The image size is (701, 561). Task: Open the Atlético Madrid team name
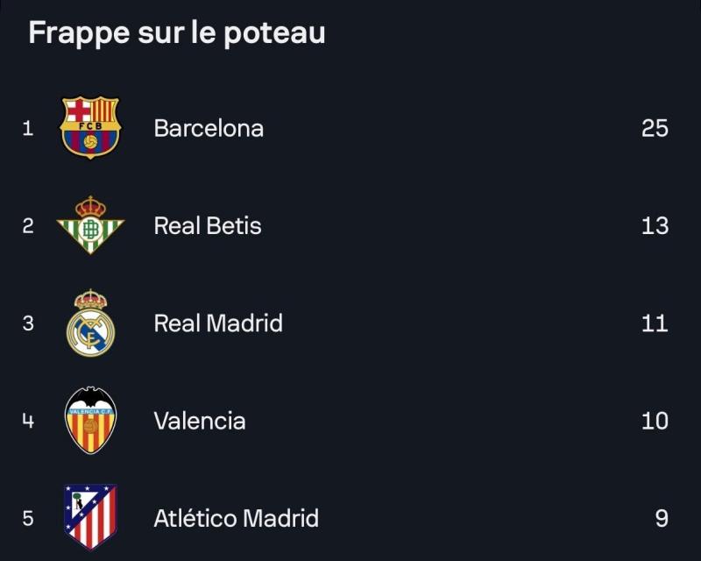[236, 518]
